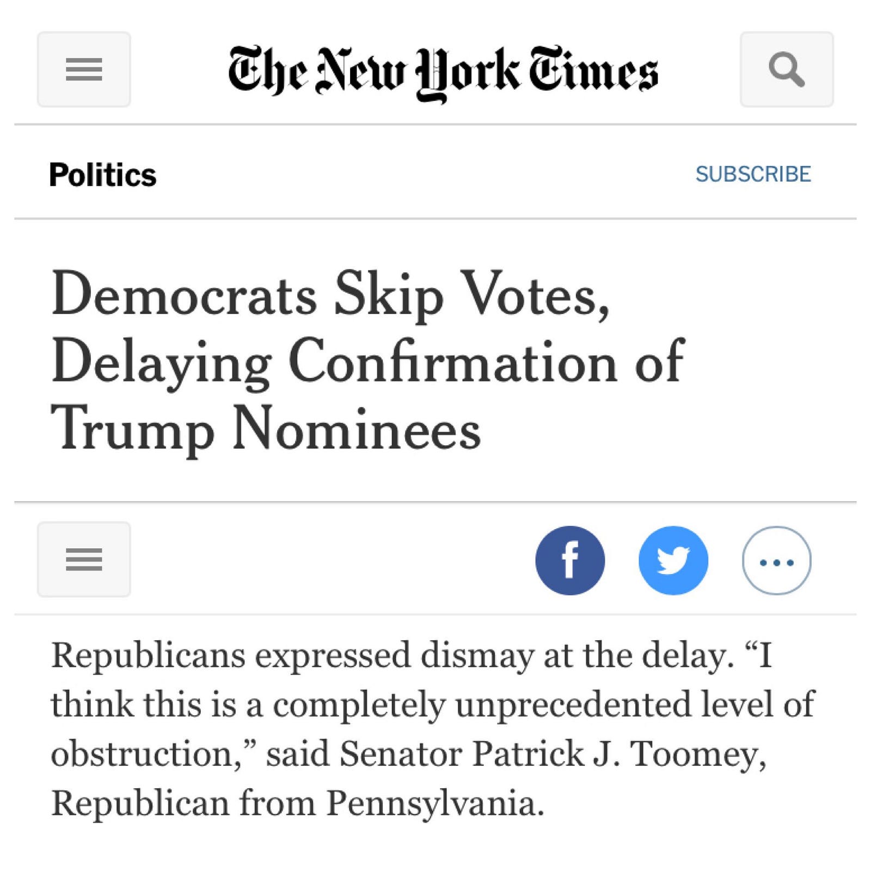The height and width of the screenshot is (871, 871).
Task: Open the article menu below the headline
Action: (84, 559)
